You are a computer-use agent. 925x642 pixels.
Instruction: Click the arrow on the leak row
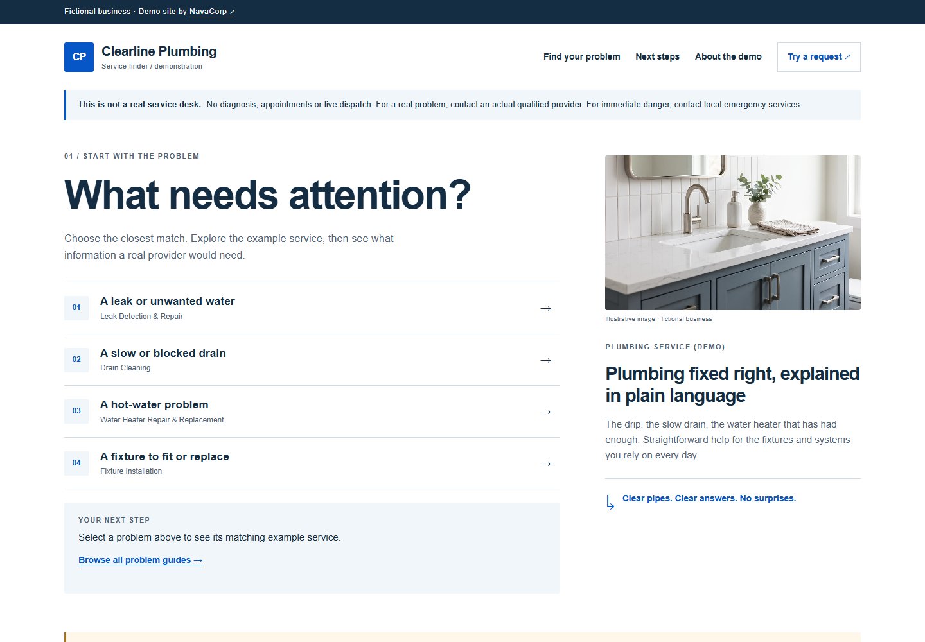[x=545, y=308]
